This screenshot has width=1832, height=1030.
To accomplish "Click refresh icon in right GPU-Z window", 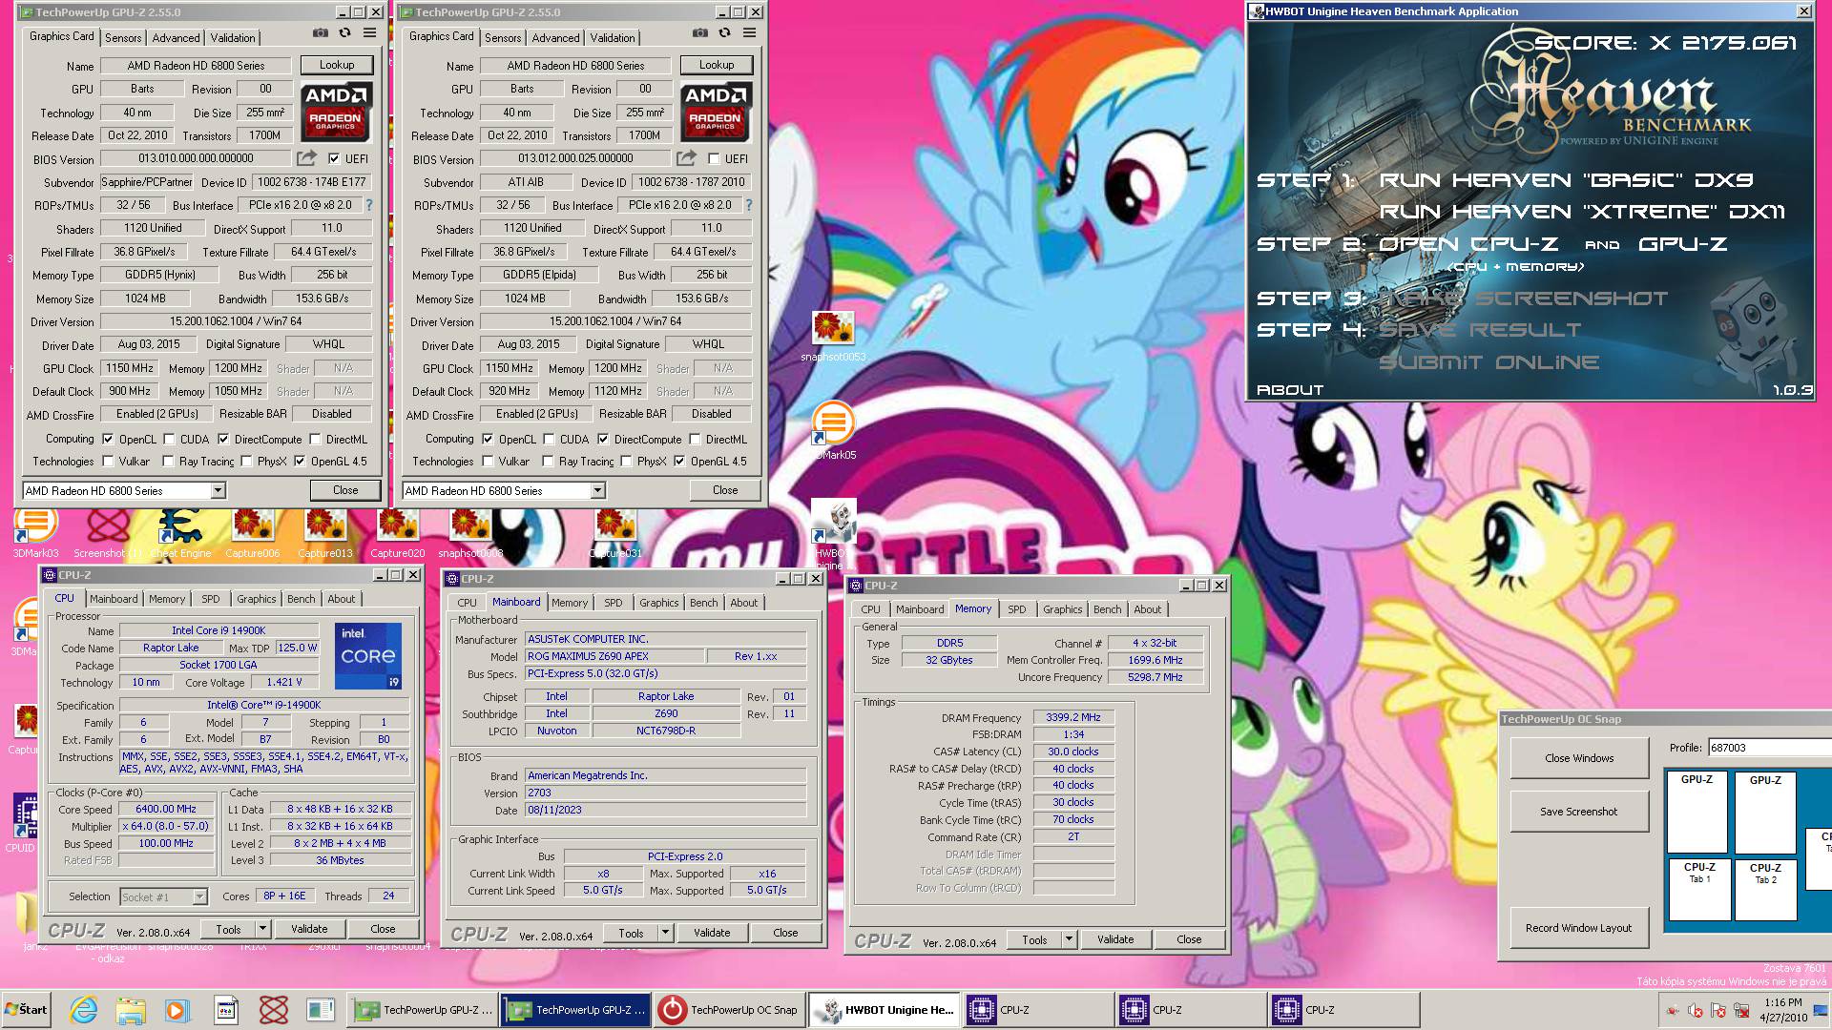I will click(x=724, y=33).
